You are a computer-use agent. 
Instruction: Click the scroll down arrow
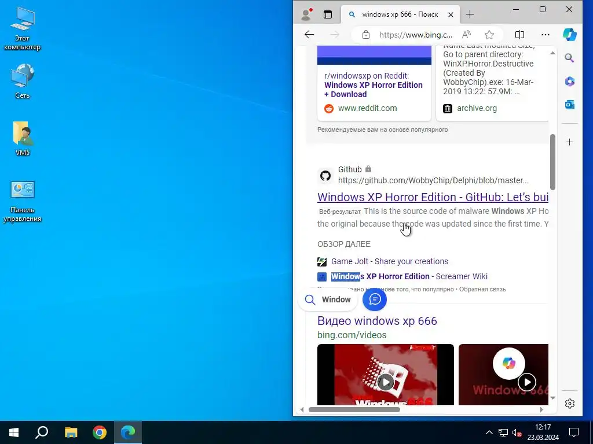(552, 398)
